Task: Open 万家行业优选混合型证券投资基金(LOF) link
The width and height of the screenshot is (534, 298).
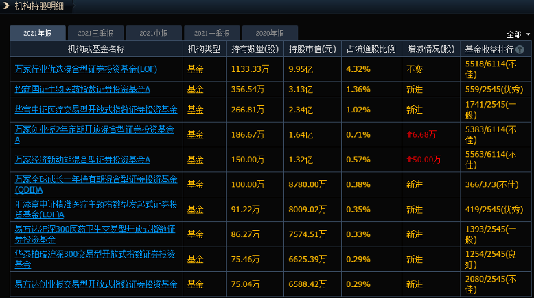Action: 86,69
